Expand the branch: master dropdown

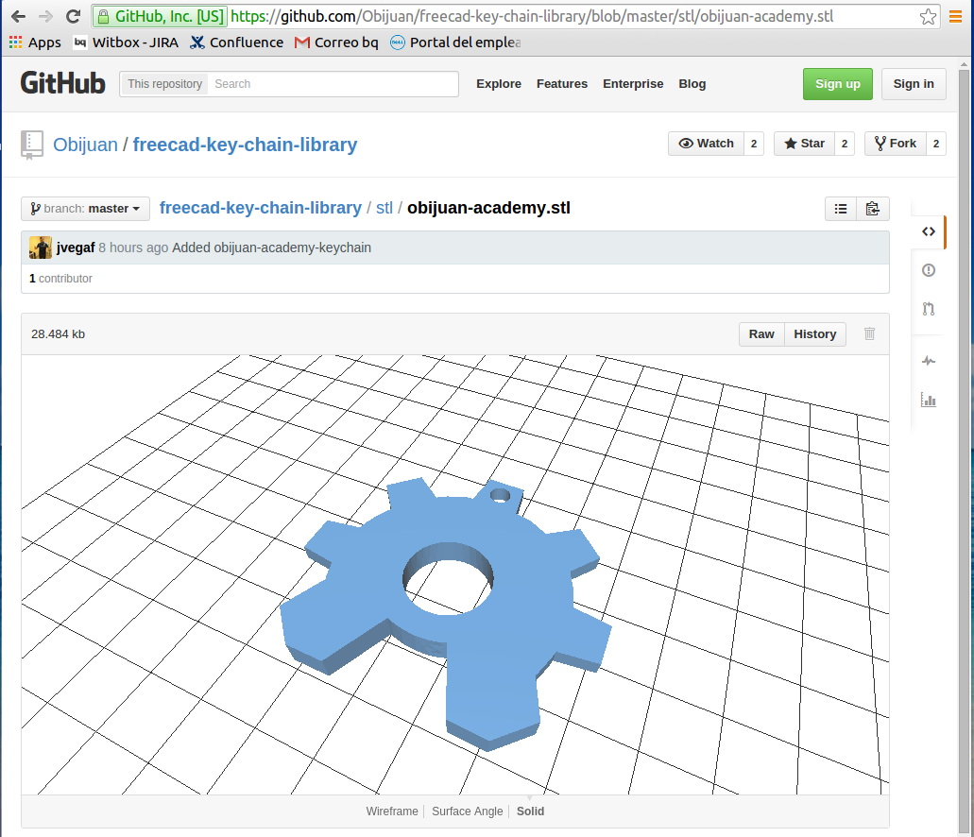pos(86,209)
